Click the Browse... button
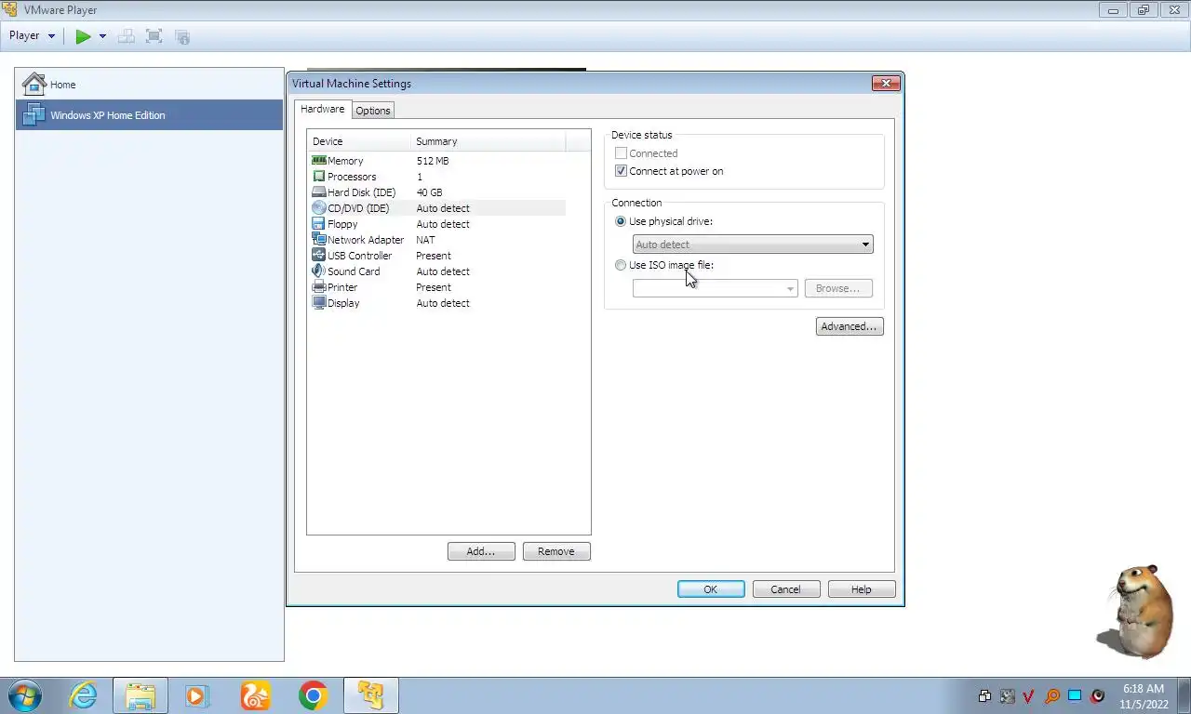 point(838,288)
